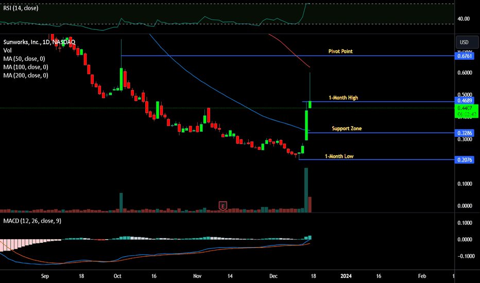Screen dimensions: 480x283
Task: Click the Oct date on time axis
Action: pos(117,276)
